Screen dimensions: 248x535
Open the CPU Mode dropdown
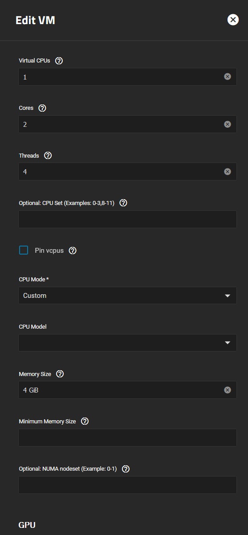[x=128, y=296]
